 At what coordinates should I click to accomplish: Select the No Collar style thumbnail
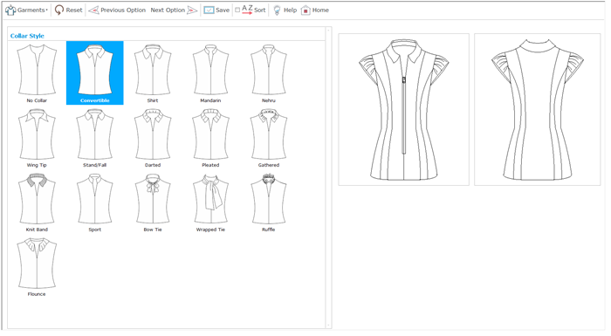point(37,73)
